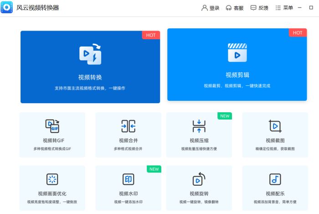Click the video convert icon in blue card
319x214 pixels.
90,54
